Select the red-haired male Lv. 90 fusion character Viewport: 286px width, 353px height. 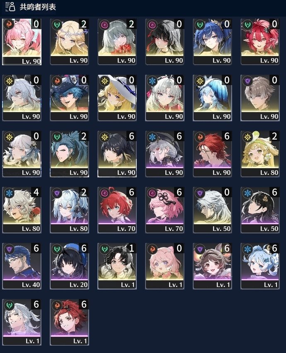tap(213, 154)
